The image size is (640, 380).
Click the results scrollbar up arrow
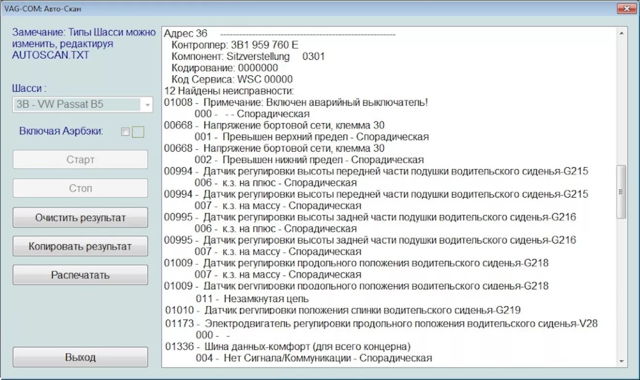coord(621,33)
